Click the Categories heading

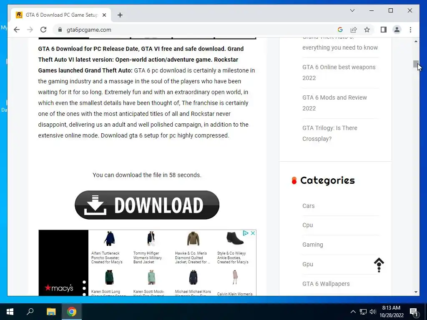click(x=327, y=180)
